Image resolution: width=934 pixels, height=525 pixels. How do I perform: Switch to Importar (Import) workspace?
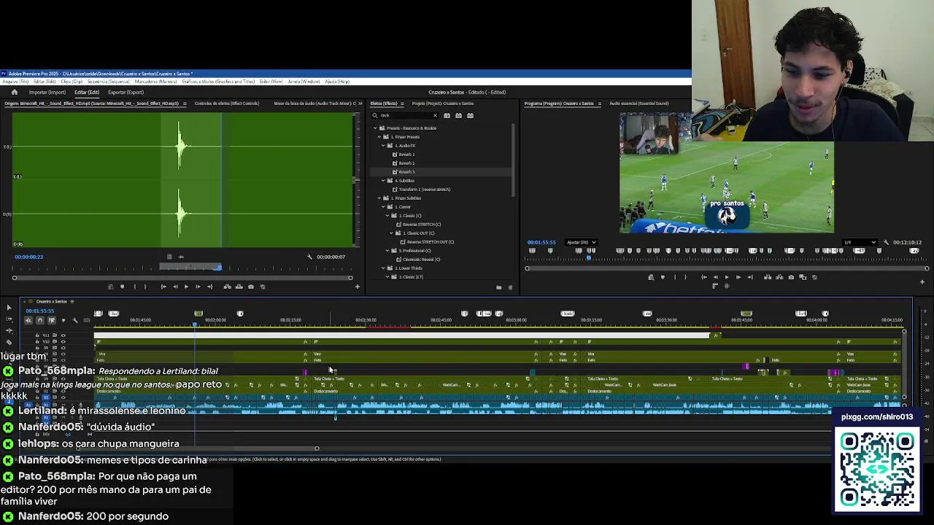(47, 93)
